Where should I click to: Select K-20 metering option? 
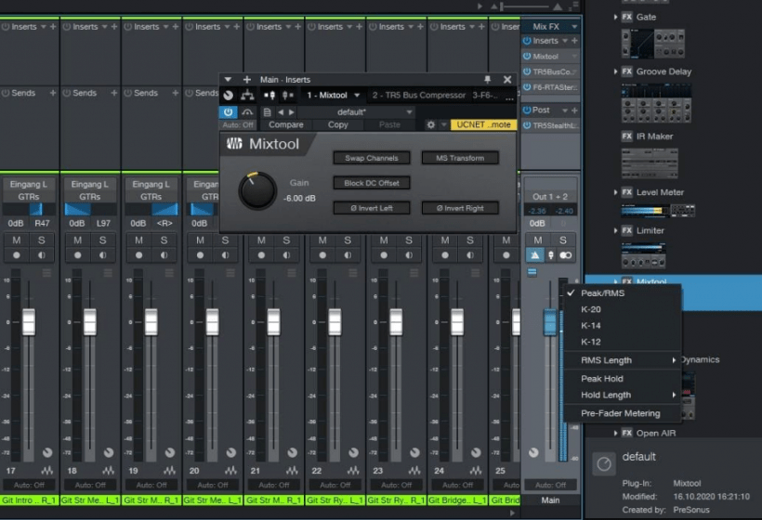622,309
